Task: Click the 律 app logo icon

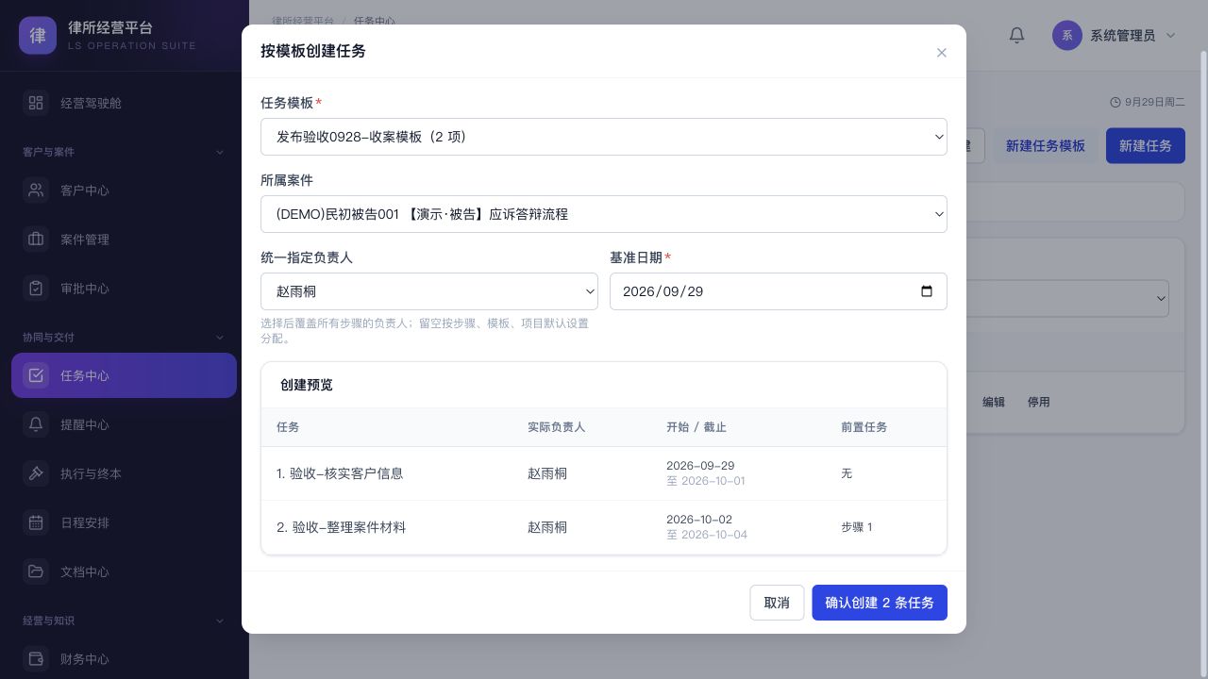Action: click(38, 36)
